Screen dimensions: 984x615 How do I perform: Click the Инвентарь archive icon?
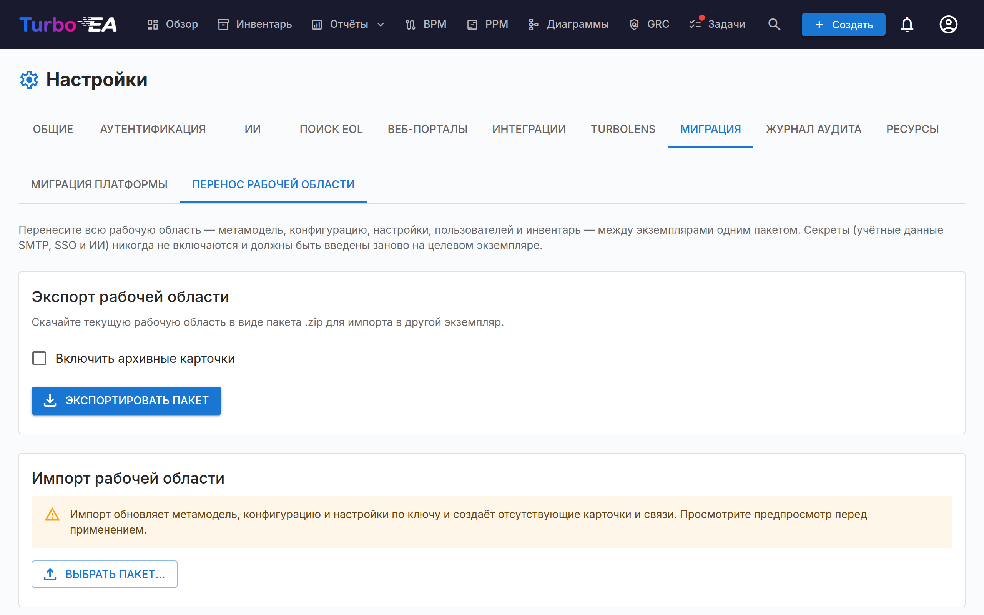pyautogui.click(x=223, y=24)
